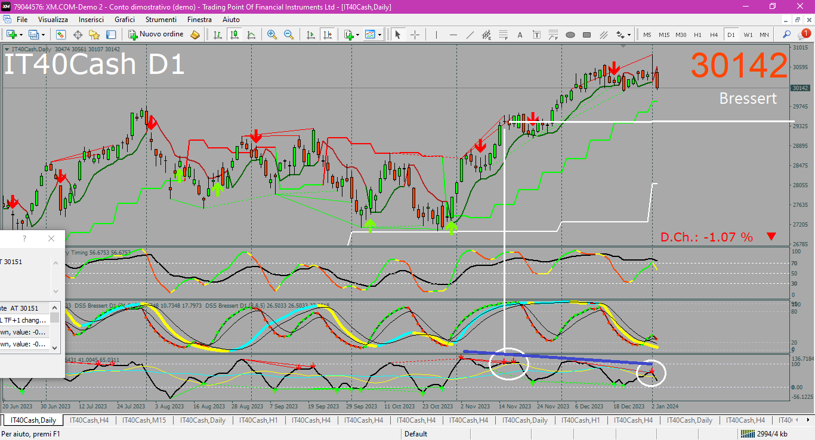Open the Inserisci menu
The width and height of the screenshot is (815, 440).
(91, 20)
